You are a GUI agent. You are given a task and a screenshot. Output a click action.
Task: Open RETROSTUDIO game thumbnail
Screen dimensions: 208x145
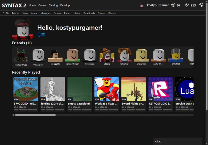coord(161,89)
